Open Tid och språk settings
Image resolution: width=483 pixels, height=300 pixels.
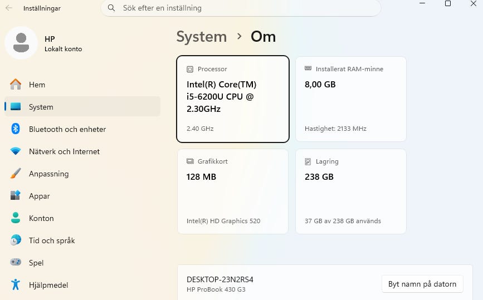pyautogui.click(x=82, y=240)
